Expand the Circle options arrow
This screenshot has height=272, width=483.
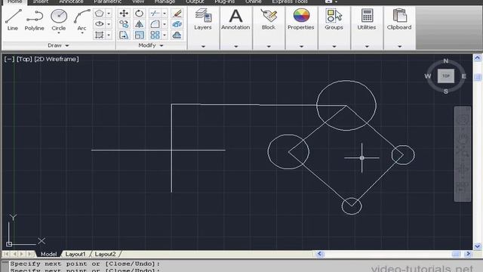point(59,33)
